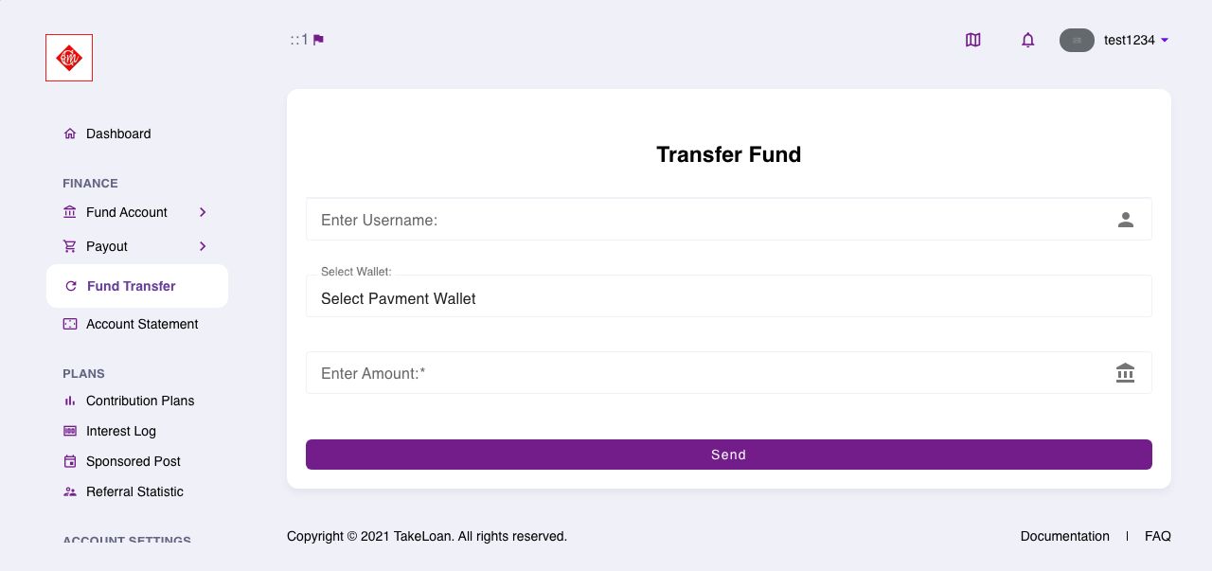Open the test1234 account dropdown
Image resolution: width=1212 pixels, height=571 pixels.
point(1136,40)
